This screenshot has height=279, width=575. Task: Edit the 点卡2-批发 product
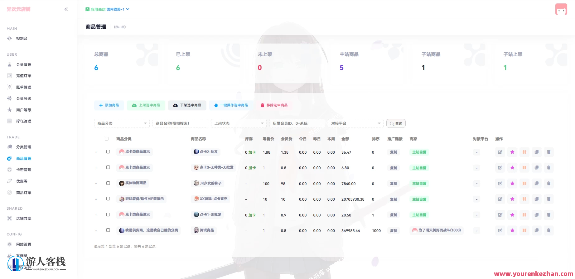click(500, 152)
